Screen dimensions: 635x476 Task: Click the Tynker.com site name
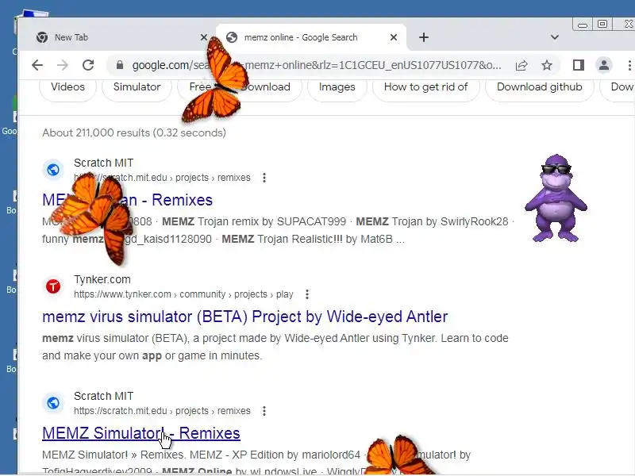click(102, 279)
